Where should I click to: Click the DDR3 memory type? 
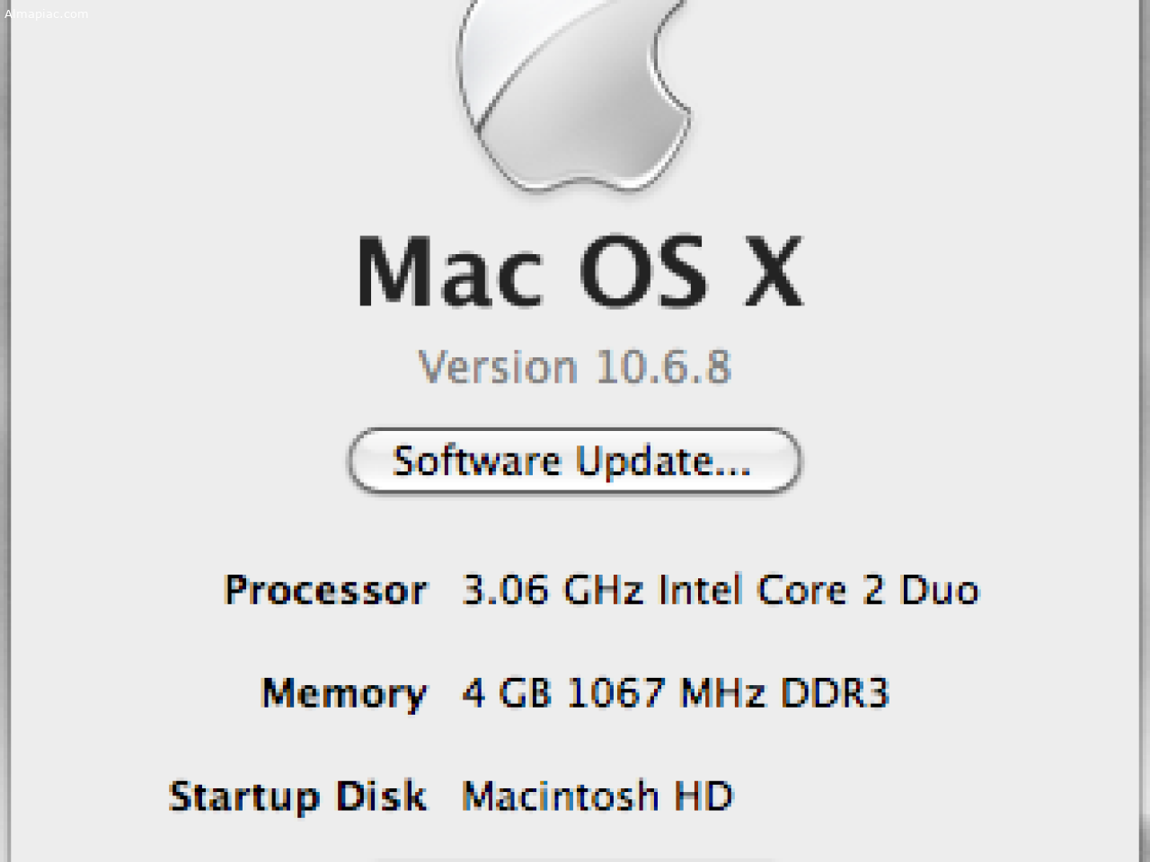click(x=835, y=693)
